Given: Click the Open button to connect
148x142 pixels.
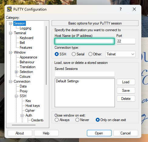Looking at the screenshot, I should pos(99,133).
